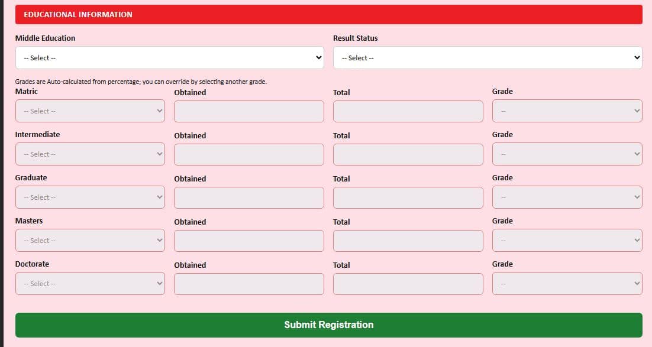Expand the Matric board select dropdown

pyautogui.click(x=91, y=111)
